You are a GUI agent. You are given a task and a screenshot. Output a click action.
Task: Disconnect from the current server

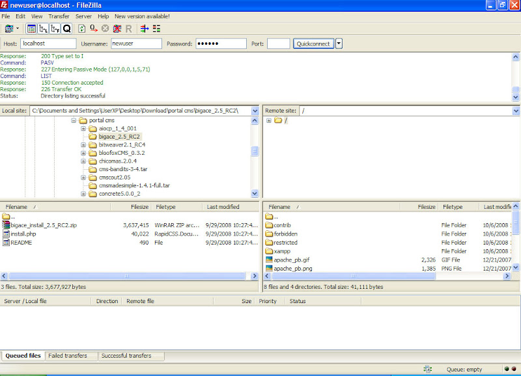point(117,29)
